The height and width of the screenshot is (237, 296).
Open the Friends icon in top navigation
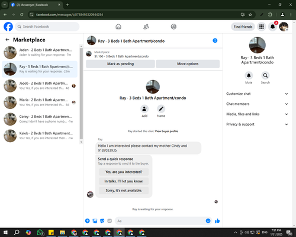click(x=146, y=27)
